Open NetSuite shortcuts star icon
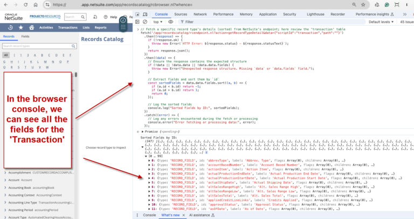Screen dimensions: 414x219 [21, 27]
